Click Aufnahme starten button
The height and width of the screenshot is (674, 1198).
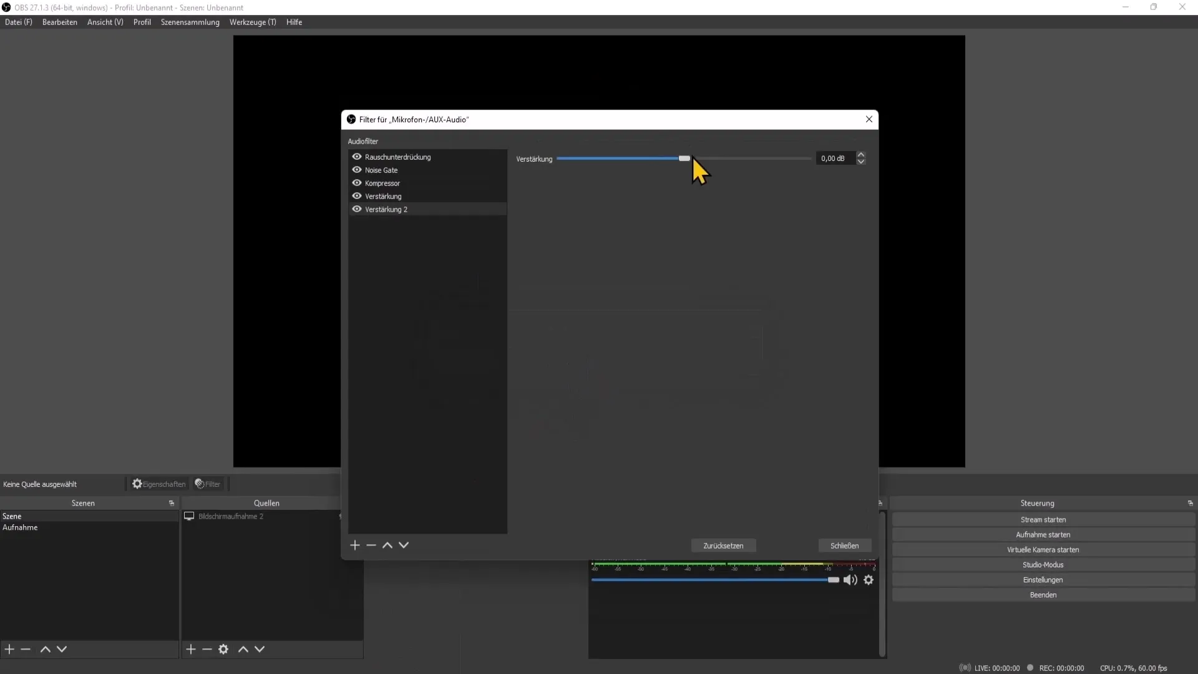(x=1043, y=534)
